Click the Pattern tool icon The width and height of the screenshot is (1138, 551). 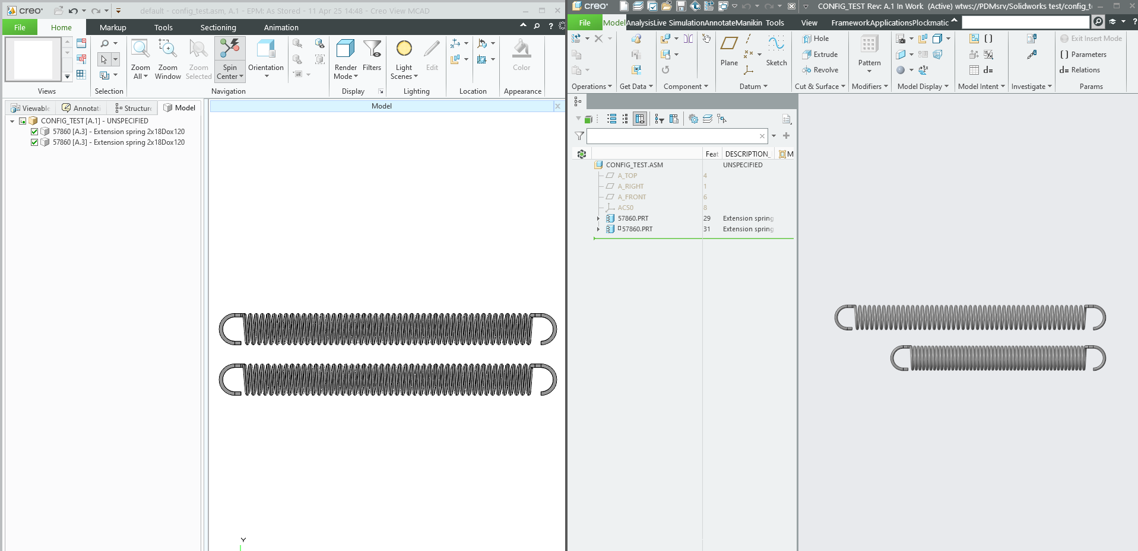coord(869,44)
